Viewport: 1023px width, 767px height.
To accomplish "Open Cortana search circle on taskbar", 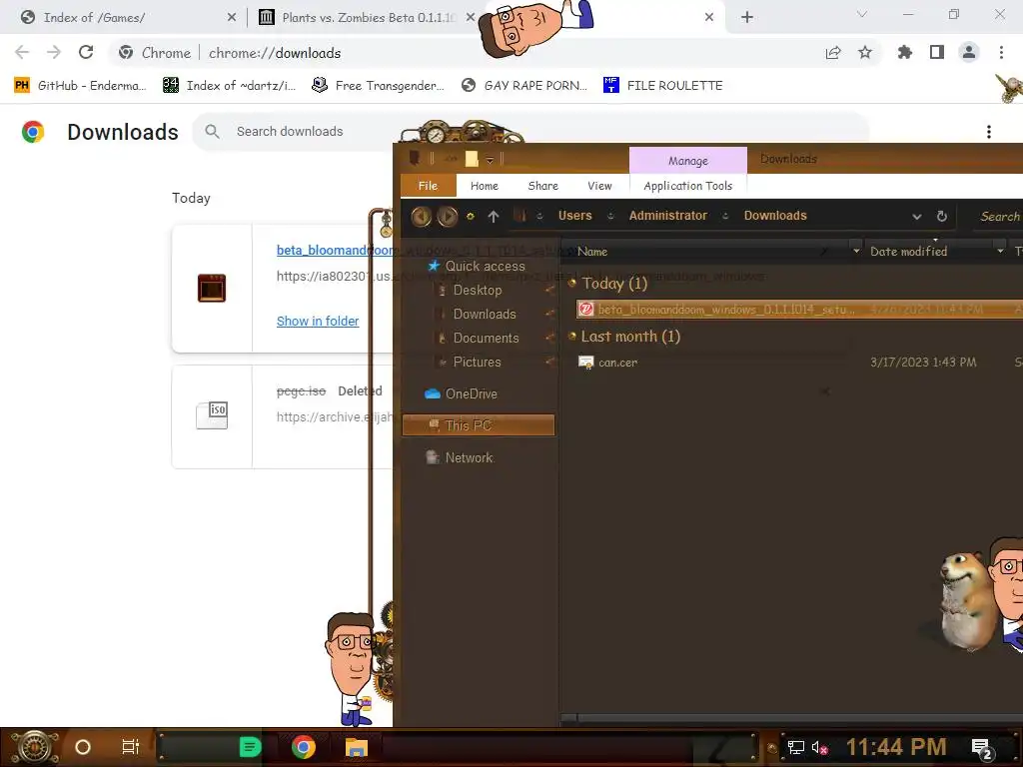I will (83, 747).
